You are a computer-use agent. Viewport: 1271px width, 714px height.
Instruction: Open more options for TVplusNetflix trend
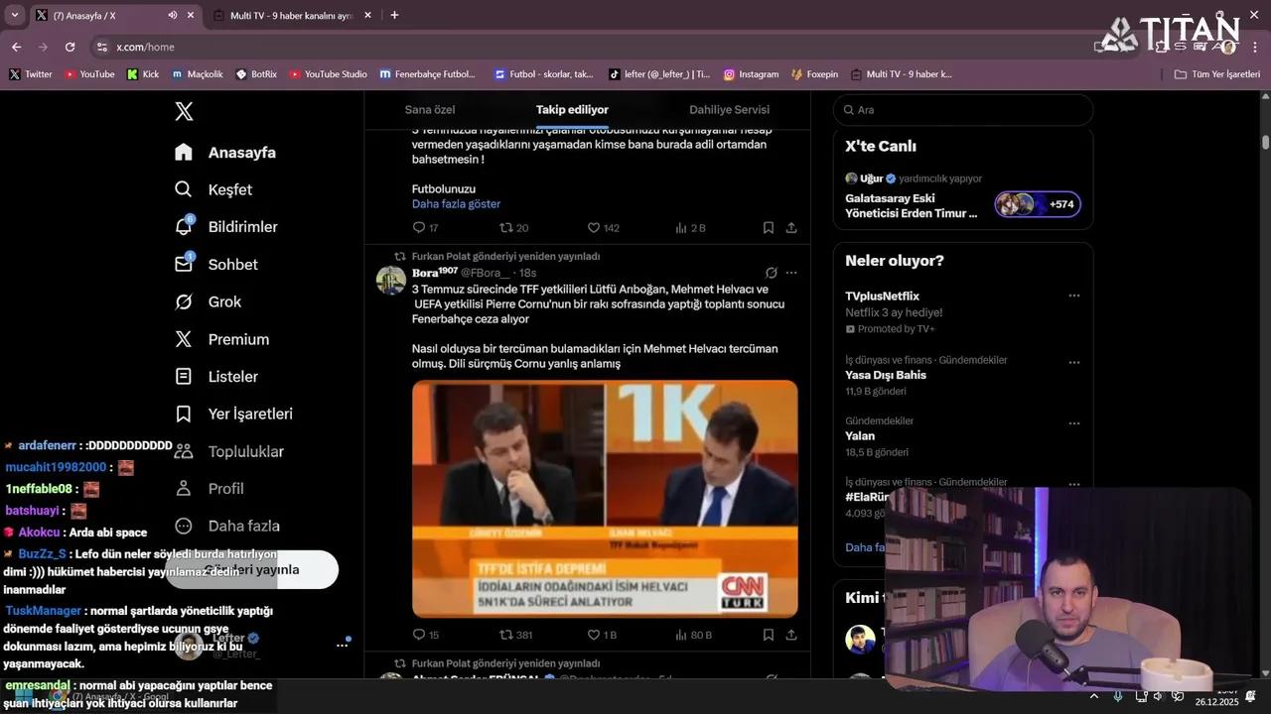(x=1073, y=297)
